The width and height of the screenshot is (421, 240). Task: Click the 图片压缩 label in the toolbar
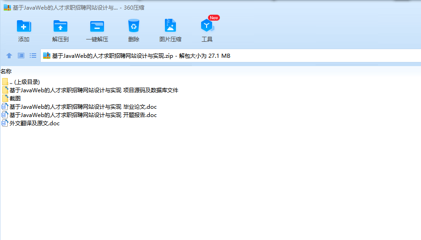[170, 39]
